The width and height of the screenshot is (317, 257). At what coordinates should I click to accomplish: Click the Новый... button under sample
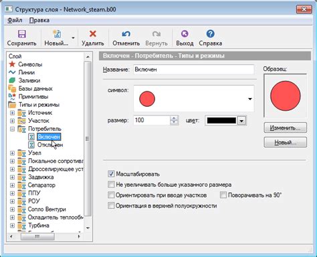(285, 142)
